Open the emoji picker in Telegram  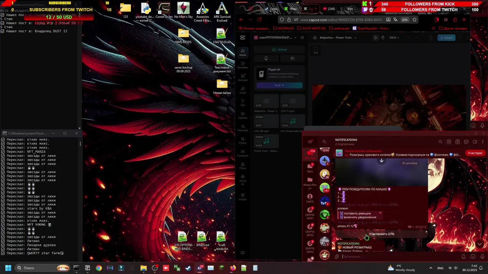pos(473,256)
